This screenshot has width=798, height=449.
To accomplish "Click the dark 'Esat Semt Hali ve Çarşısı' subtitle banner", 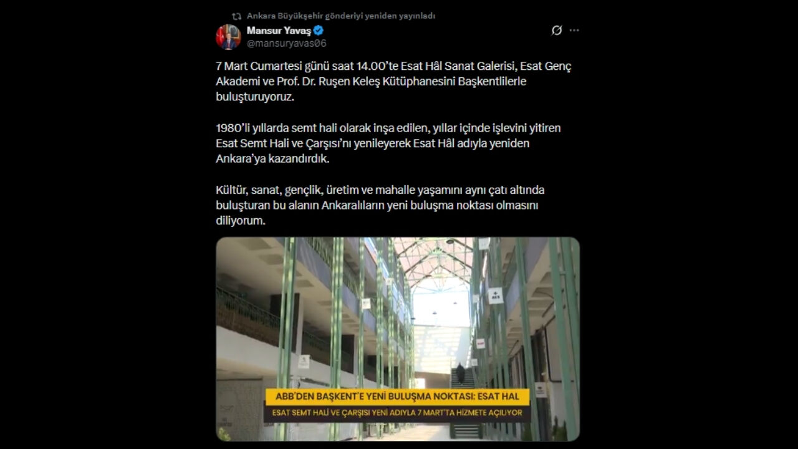I will tap(398, 413).
